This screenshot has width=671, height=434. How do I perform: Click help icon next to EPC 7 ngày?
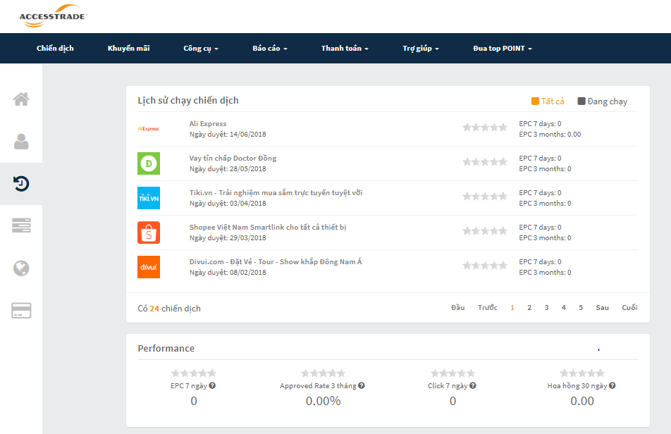click(212, 385)
